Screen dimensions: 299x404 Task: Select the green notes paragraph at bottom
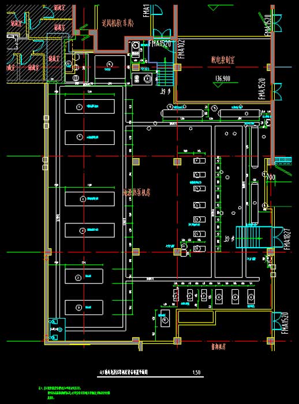pos(75,392)
